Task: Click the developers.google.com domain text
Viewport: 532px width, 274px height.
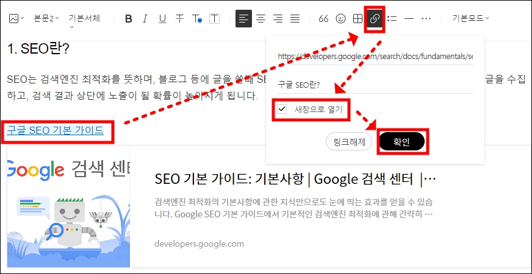Action: [x=199, y=244]
